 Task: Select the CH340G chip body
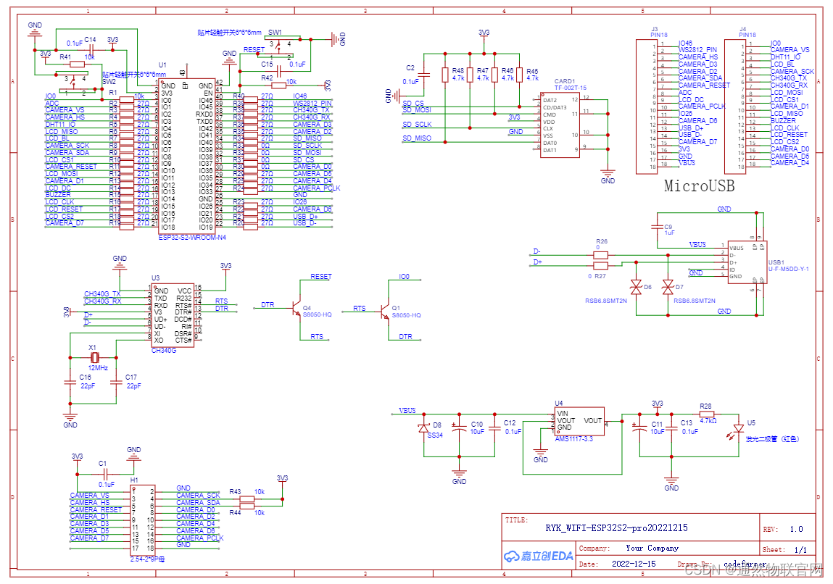coord(173,315)
